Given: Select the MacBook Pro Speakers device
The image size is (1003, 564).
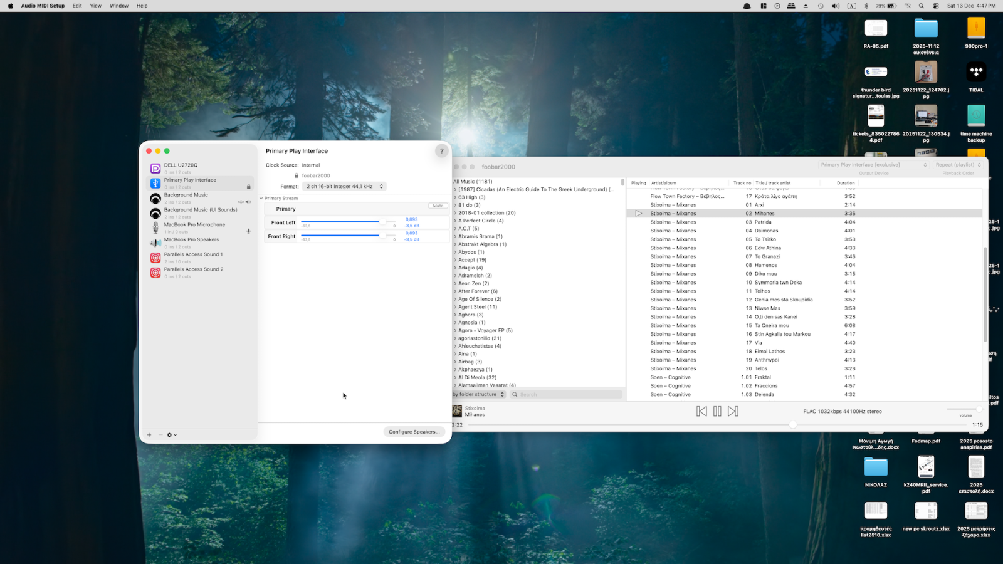Looking at the screenshot, I should (x=191, y=242).
